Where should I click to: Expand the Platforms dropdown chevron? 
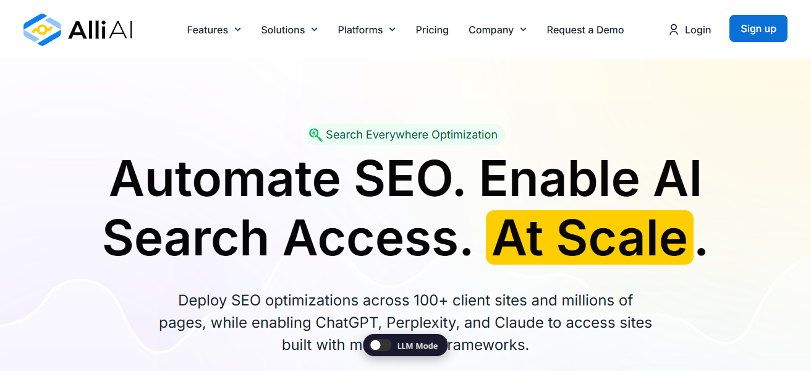point(392,30)
